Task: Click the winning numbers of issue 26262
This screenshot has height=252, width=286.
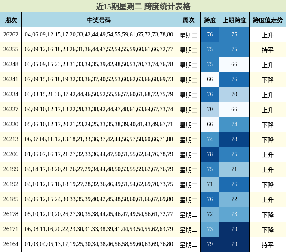Action: click(x=99, y=34)
